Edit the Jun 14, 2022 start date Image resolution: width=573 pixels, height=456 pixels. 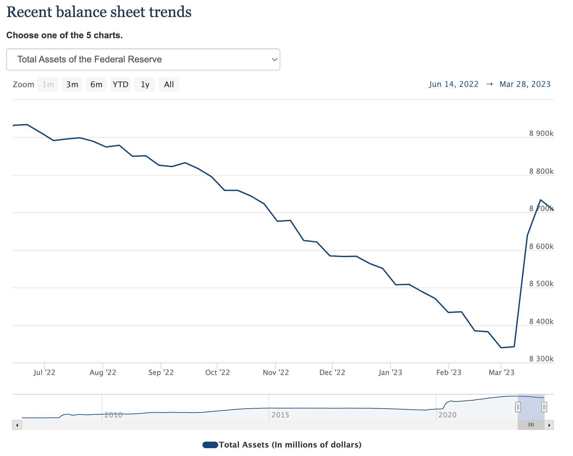pos(454,84)
